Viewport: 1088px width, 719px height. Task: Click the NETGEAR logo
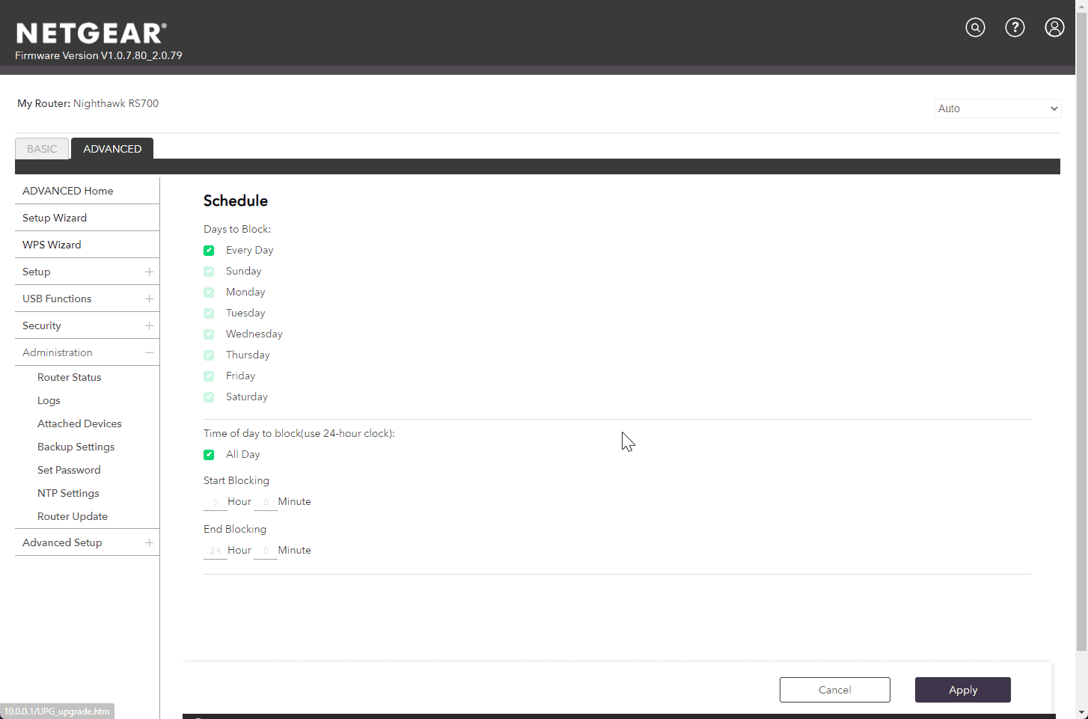pyautogui.click(x=91, y=34)
